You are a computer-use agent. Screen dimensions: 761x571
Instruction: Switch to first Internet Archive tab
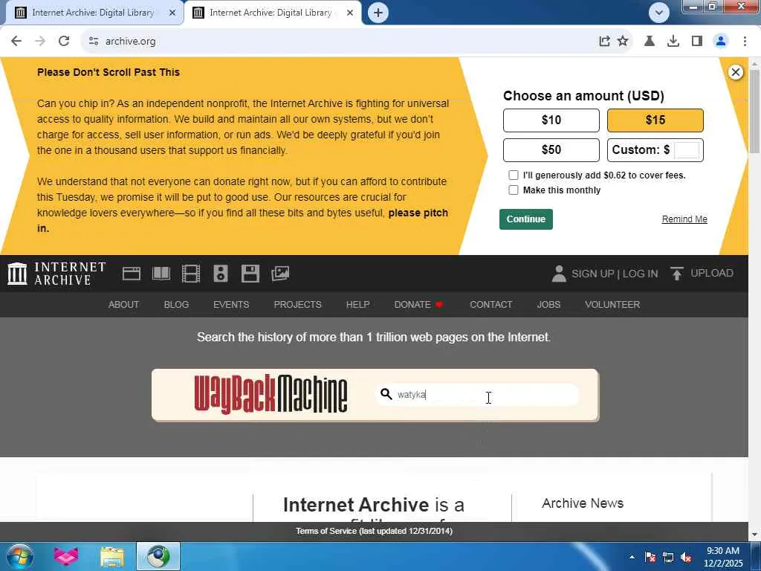coord(92,13)
